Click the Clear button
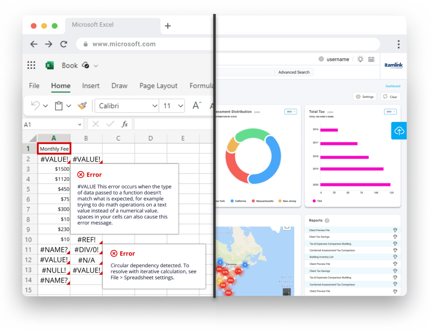 click(390, 97)
